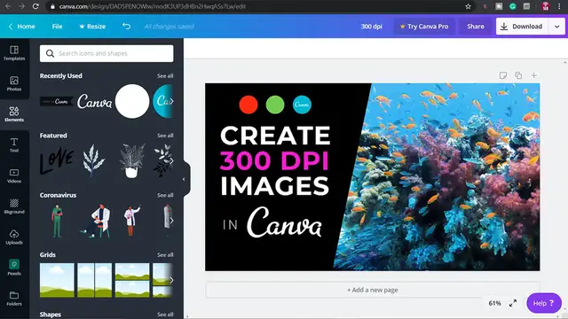
Task: Go forward in browser history
Action: coord(21,6)
